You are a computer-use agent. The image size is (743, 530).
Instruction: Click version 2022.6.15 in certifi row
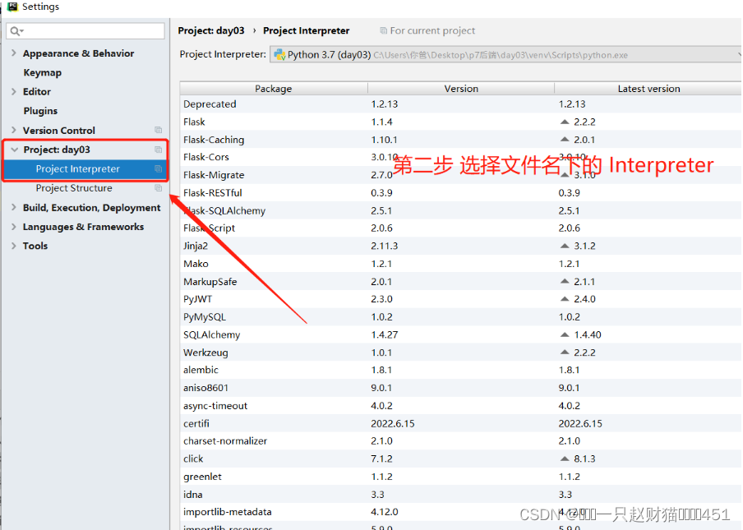(x=393, y=423)
